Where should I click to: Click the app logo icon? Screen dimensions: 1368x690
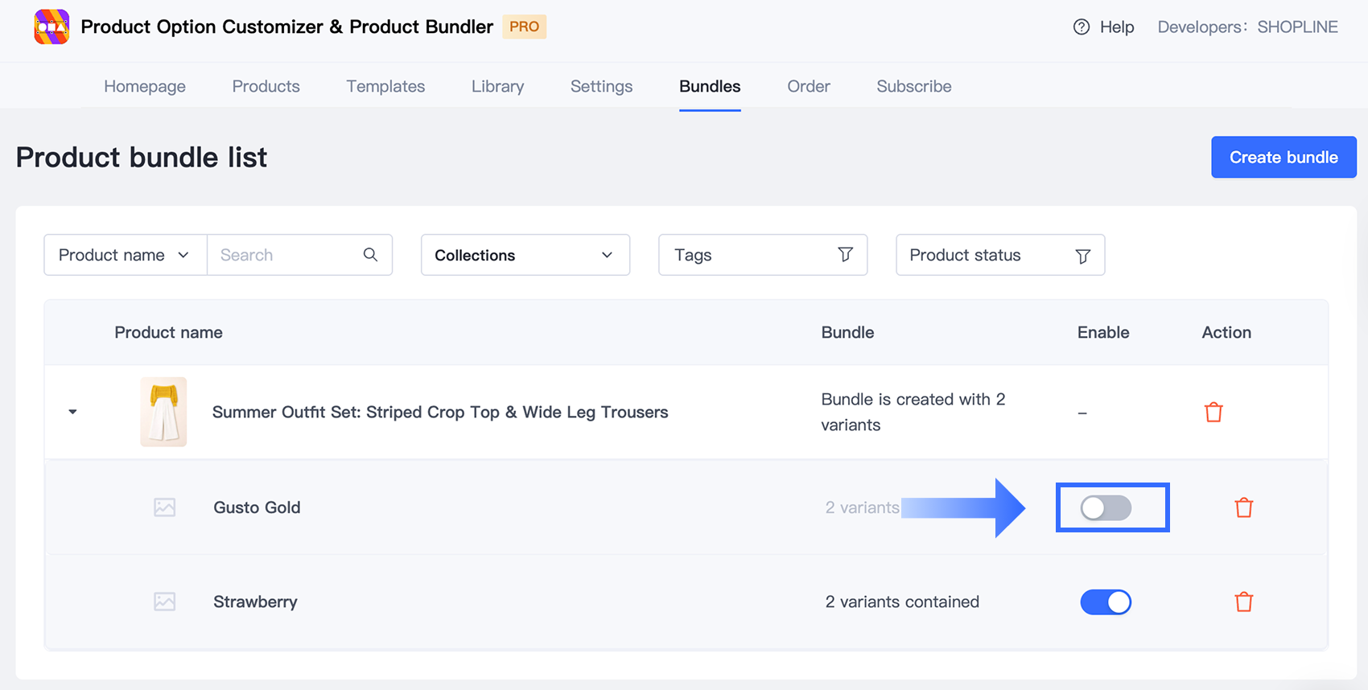[52, 27]
